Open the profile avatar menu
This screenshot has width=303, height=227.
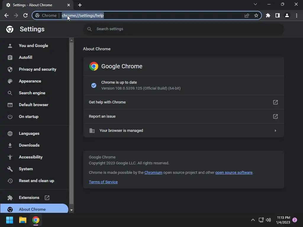pos(287,15)
